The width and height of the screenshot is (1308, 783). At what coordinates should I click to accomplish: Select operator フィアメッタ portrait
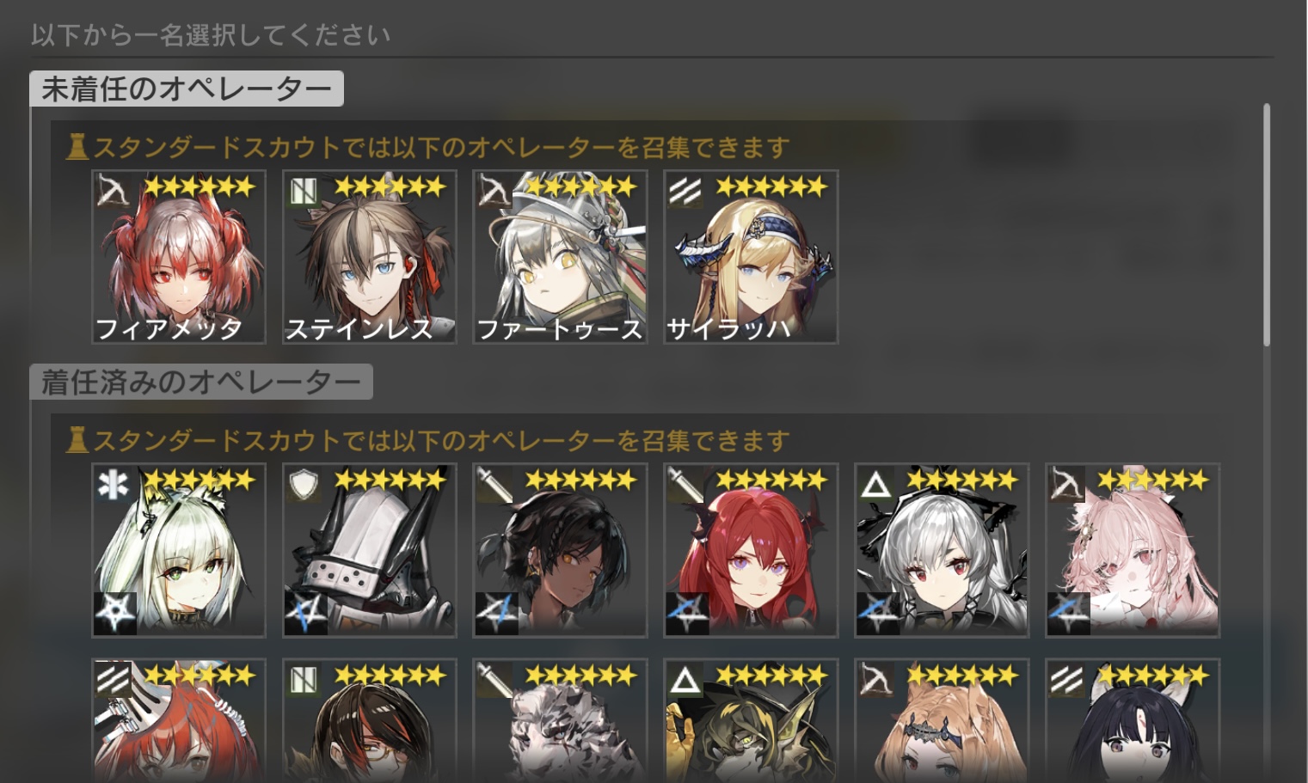(179, 257)
